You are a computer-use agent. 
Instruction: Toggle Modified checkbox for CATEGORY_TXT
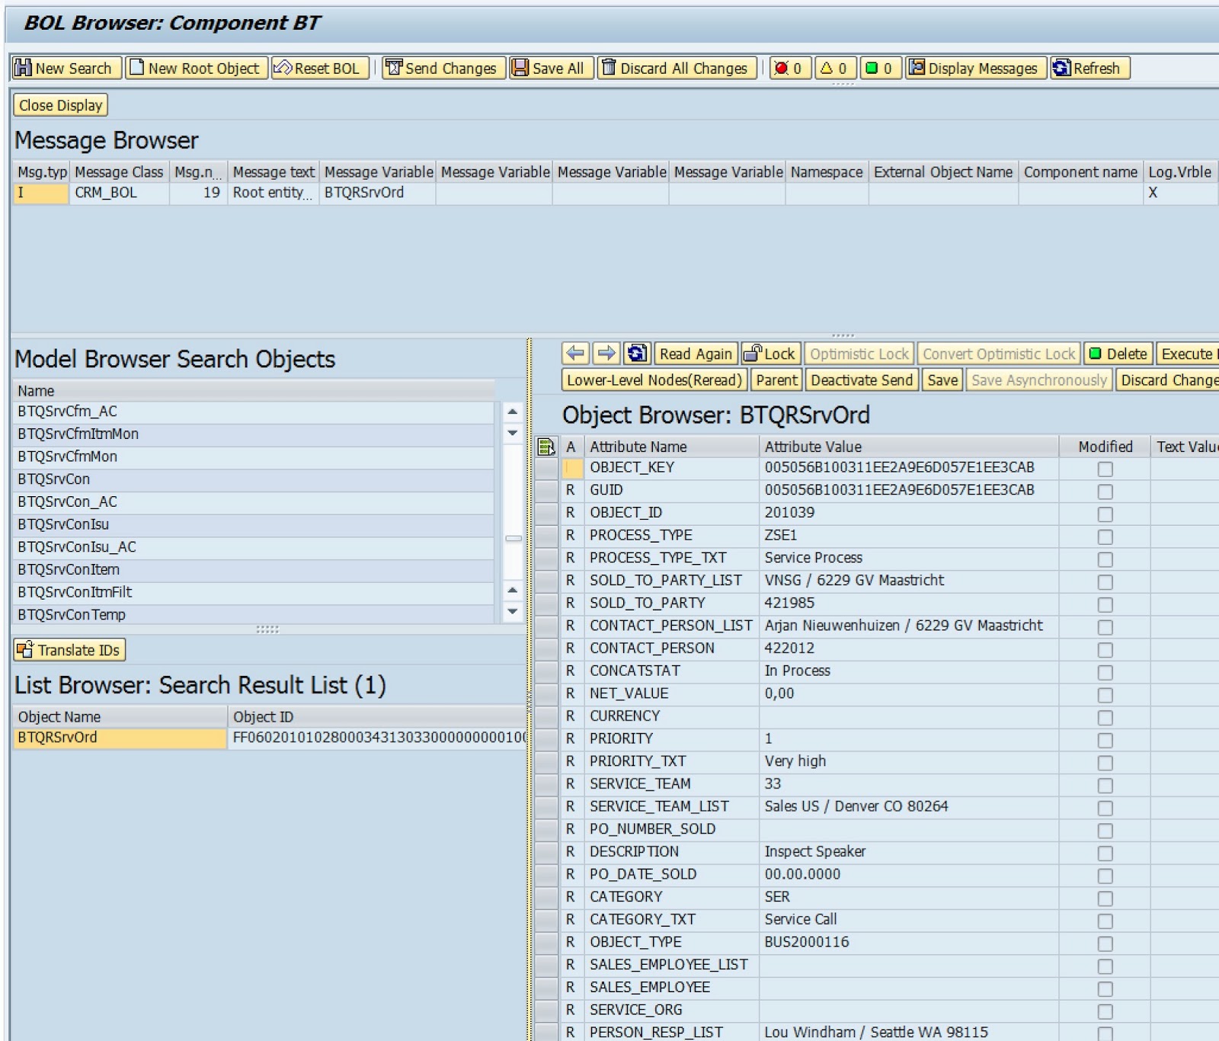point(1105,921)
